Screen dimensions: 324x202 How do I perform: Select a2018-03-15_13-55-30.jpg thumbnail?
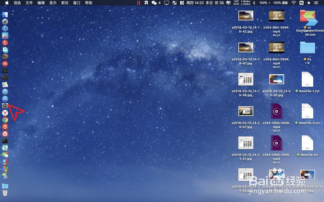coord(276,79)
